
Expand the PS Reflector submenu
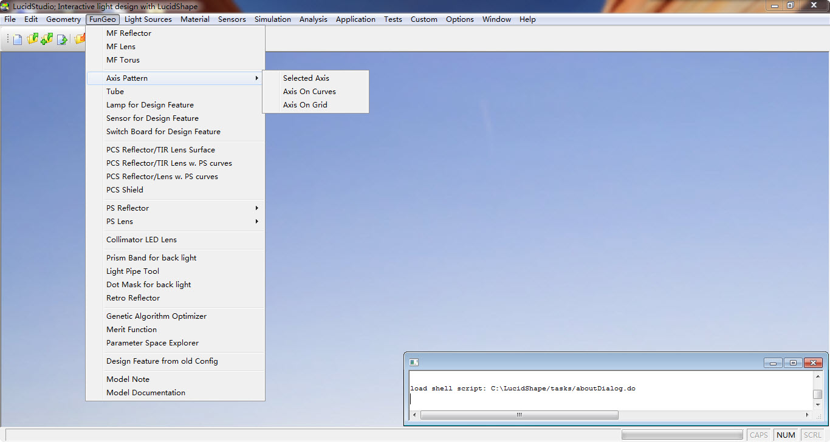point(175,208)
